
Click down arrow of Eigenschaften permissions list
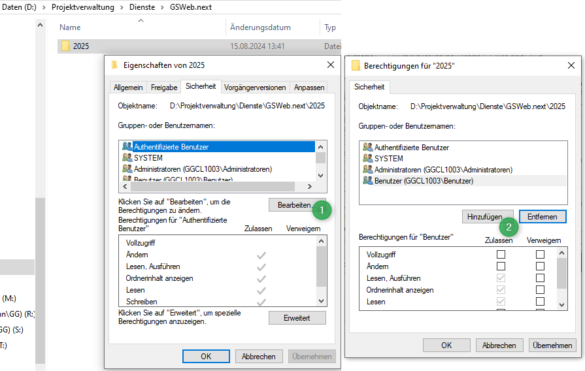[x=321, y=301]
